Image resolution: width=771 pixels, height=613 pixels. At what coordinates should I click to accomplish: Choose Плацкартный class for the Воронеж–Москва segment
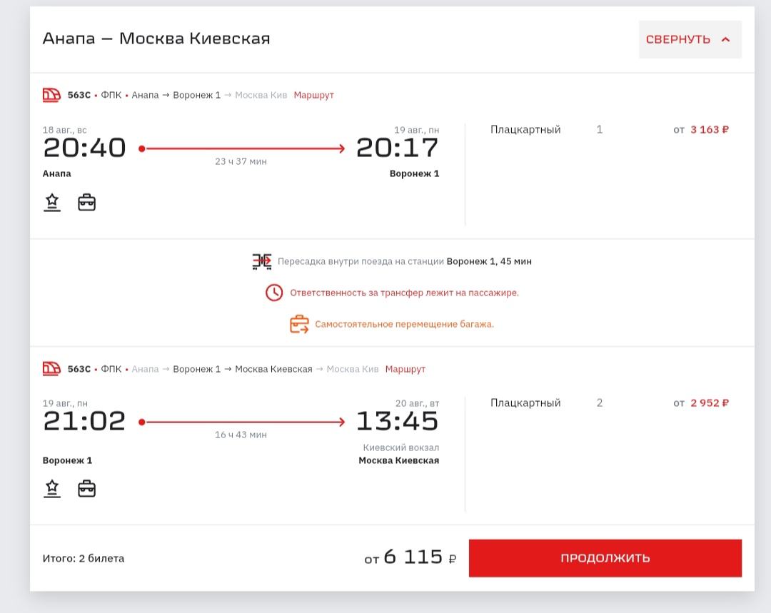coord(525,403)
